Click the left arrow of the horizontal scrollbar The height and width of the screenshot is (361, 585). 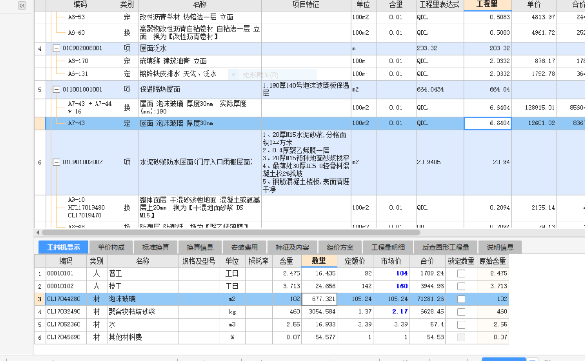tap(38, 233)
